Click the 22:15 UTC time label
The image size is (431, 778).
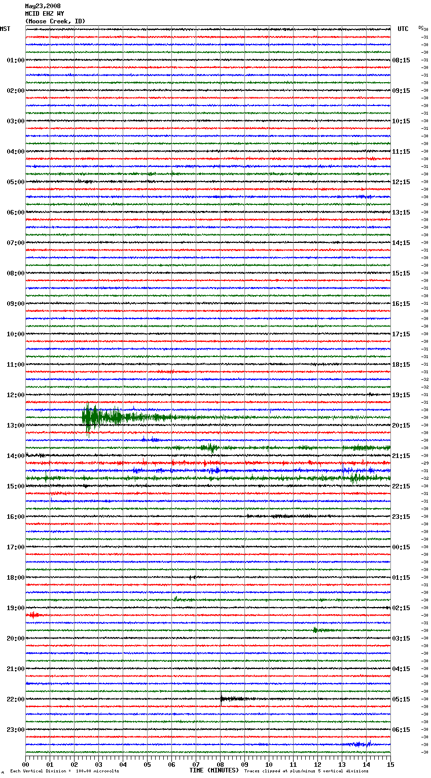(401, 486)
